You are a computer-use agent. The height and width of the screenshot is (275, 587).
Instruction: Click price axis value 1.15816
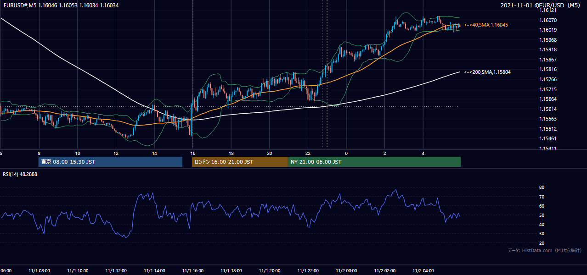tap(547, 69)
